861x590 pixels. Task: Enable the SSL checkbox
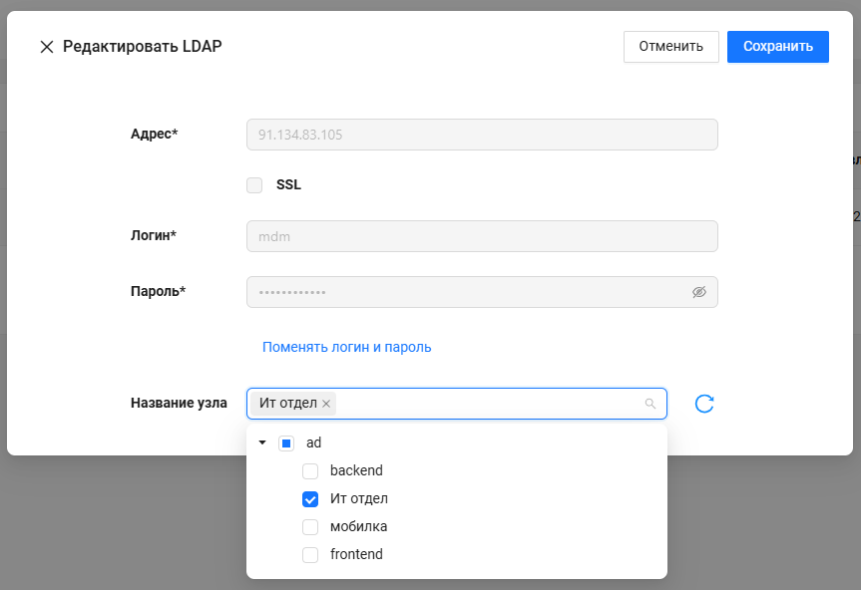[254, 184]
